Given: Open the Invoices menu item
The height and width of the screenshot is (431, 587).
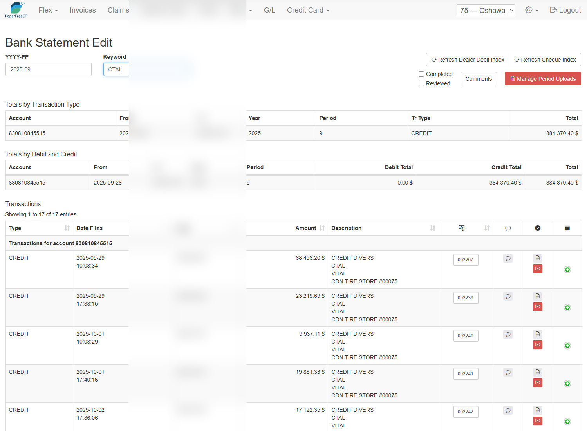Looking at the screenshot, I should coord(83,10).
